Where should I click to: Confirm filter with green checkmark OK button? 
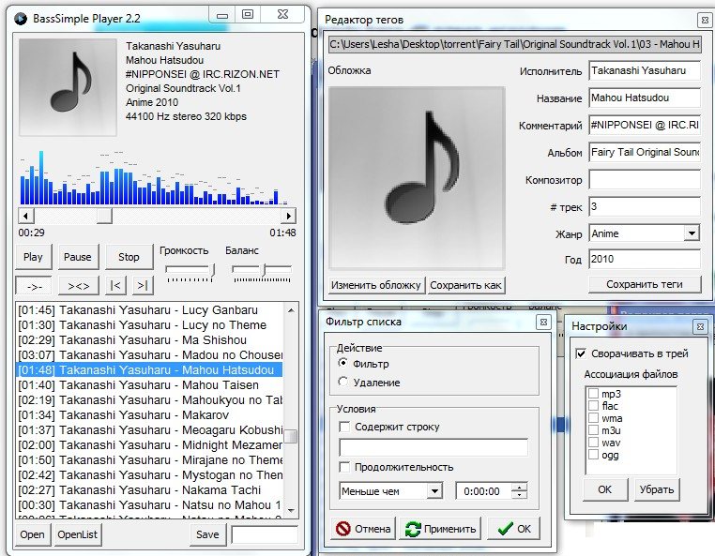515,529
